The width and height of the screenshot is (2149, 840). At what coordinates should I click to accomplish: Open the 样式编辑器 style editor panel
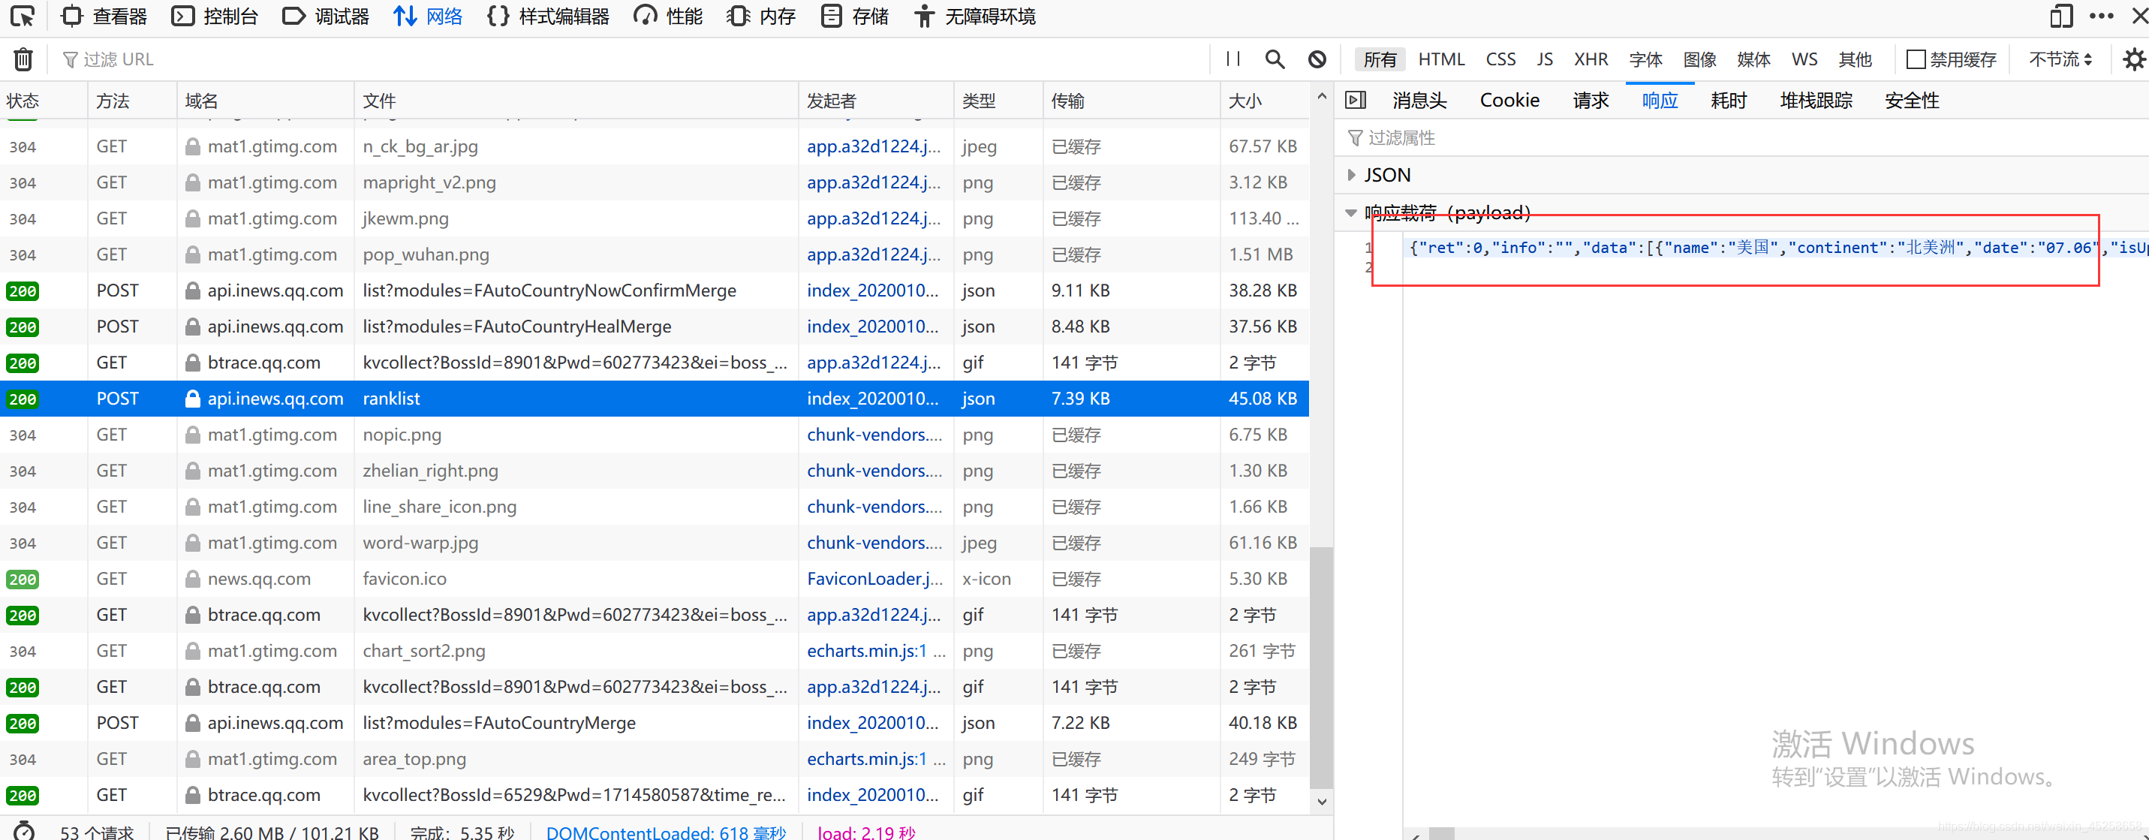point(548,16)
